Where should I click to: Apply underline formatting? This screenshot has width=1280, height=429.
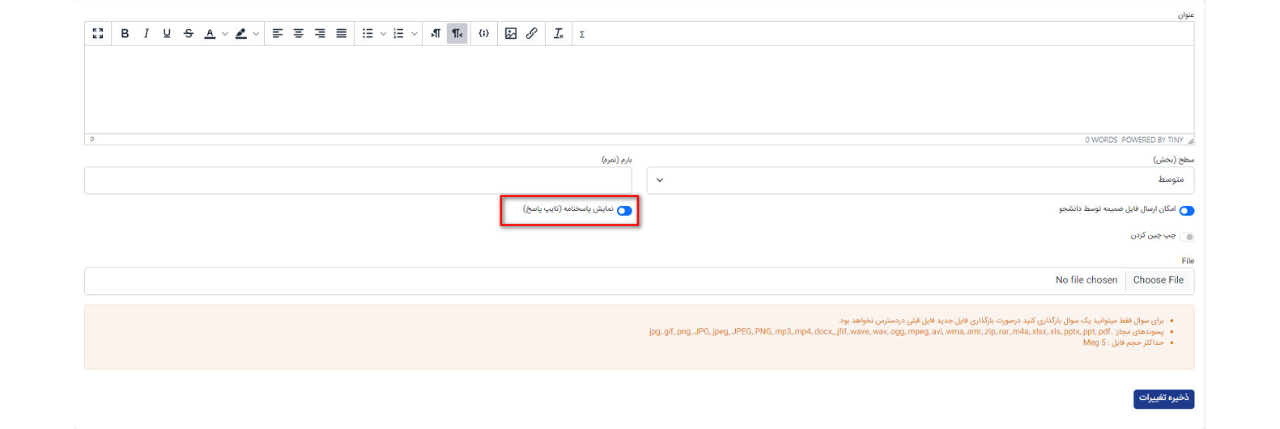tap(167, 34)
